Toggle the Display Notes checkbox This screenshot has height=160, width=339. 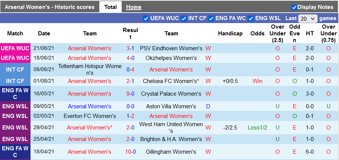pyautogui.click(x=294, y=7)
